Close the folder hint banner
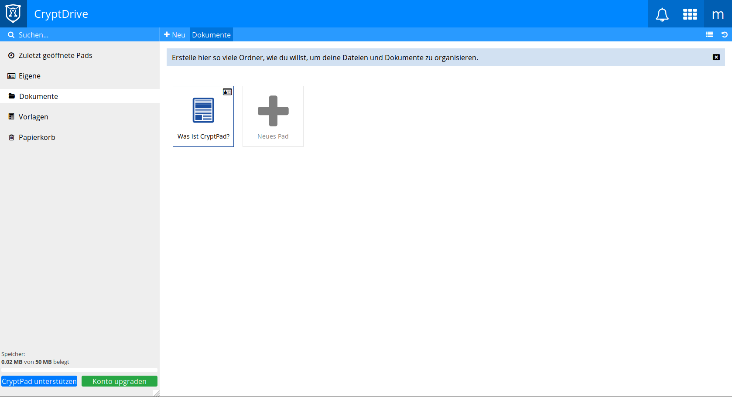 (716, 57)
